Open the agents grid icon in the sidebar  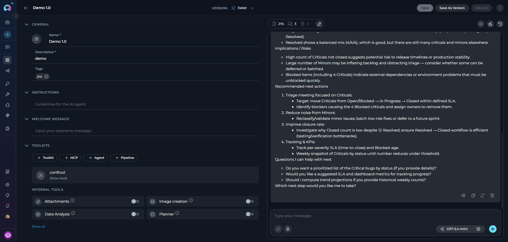7,60
